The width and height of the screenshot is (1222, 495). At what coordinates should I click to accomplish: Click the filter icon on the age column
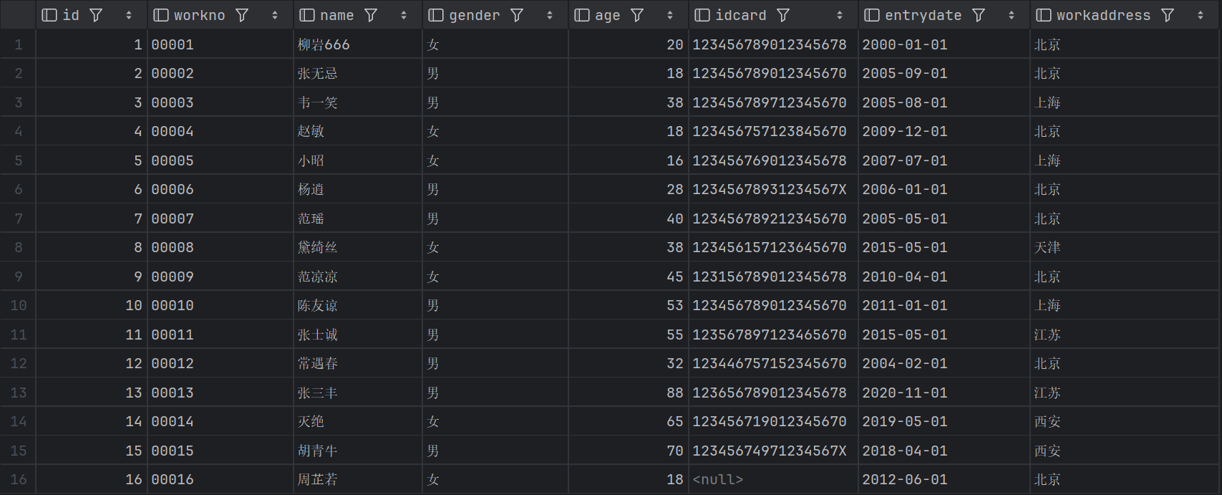pyautogui.click(x=637, y=15)
